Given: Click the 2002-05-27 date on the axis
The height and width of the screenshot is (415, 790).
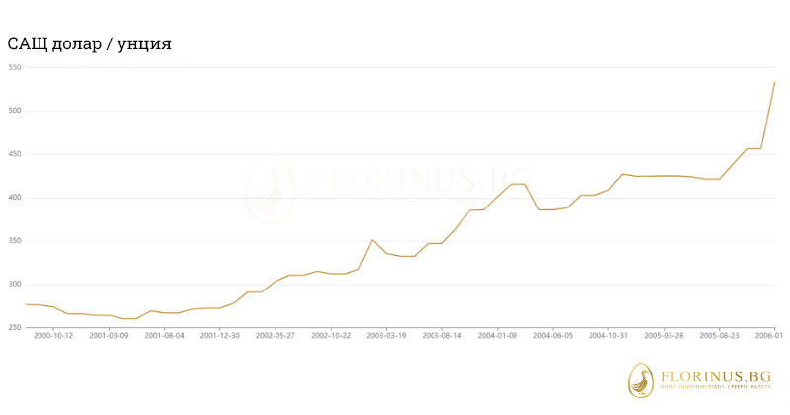Looking at the screenshot, I should pos(276,336).
